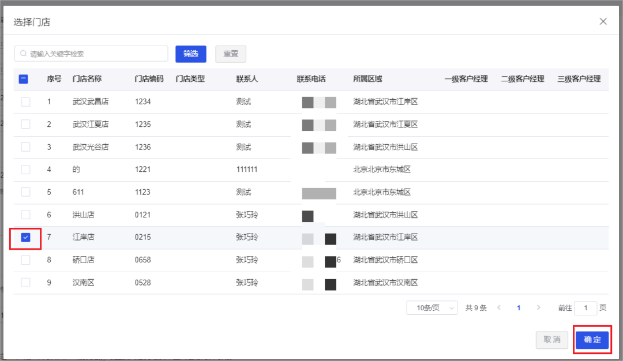Close the 选择门店 dialog with the X icon
The width and height of the screenshot is (623, 361).
(603, 21)
